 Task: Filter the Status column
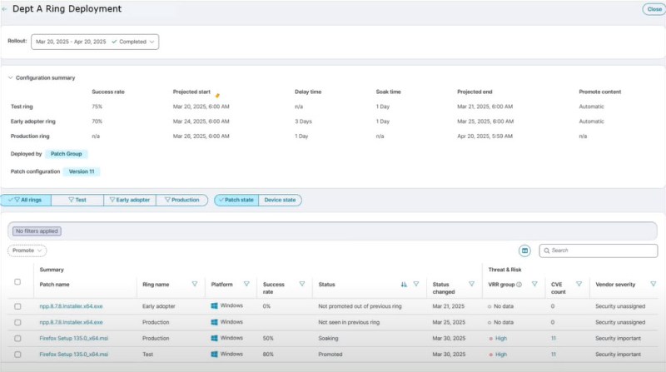point(416,284)
